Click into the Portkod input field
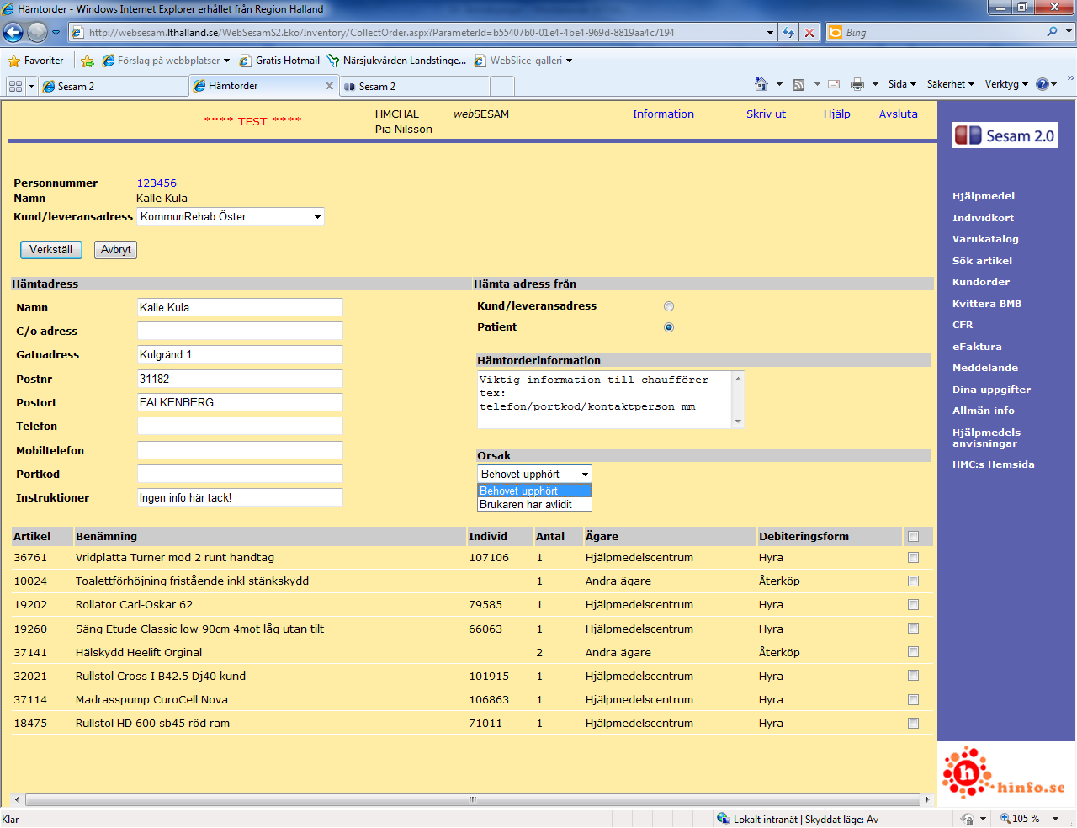Viewport: 1077px width, 828px height. click(x=240, y=475)
